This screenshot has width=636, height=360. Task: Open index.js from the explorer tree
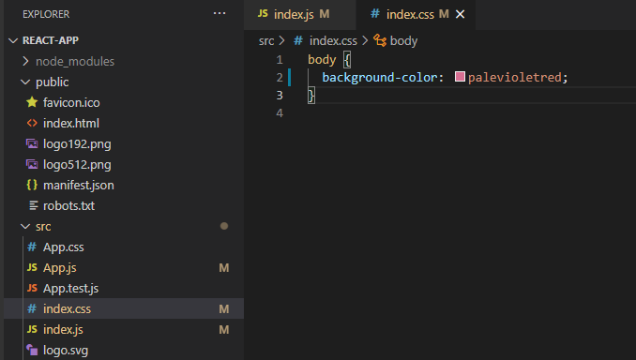coord(63,330)
